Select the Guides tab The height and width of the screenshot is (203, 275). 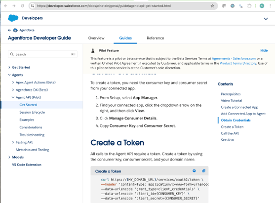click(x=125, y=38)
